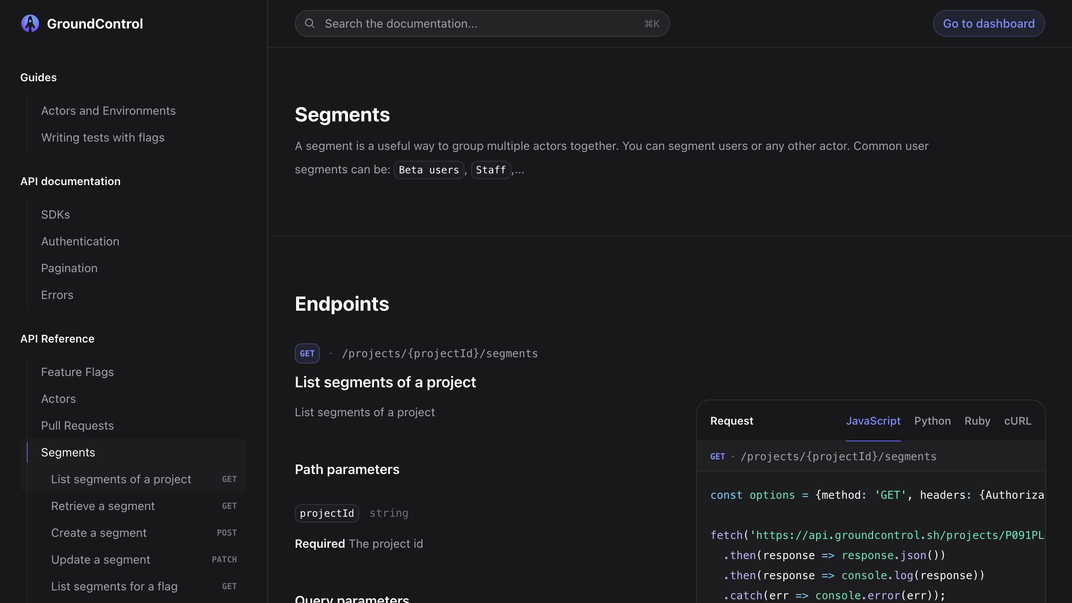Click the GroundControl brand name
The image size is (1072, 603).
[x=95, y=23]
